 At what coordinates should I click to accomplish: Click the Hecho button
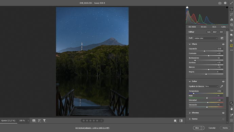point(225,128)
